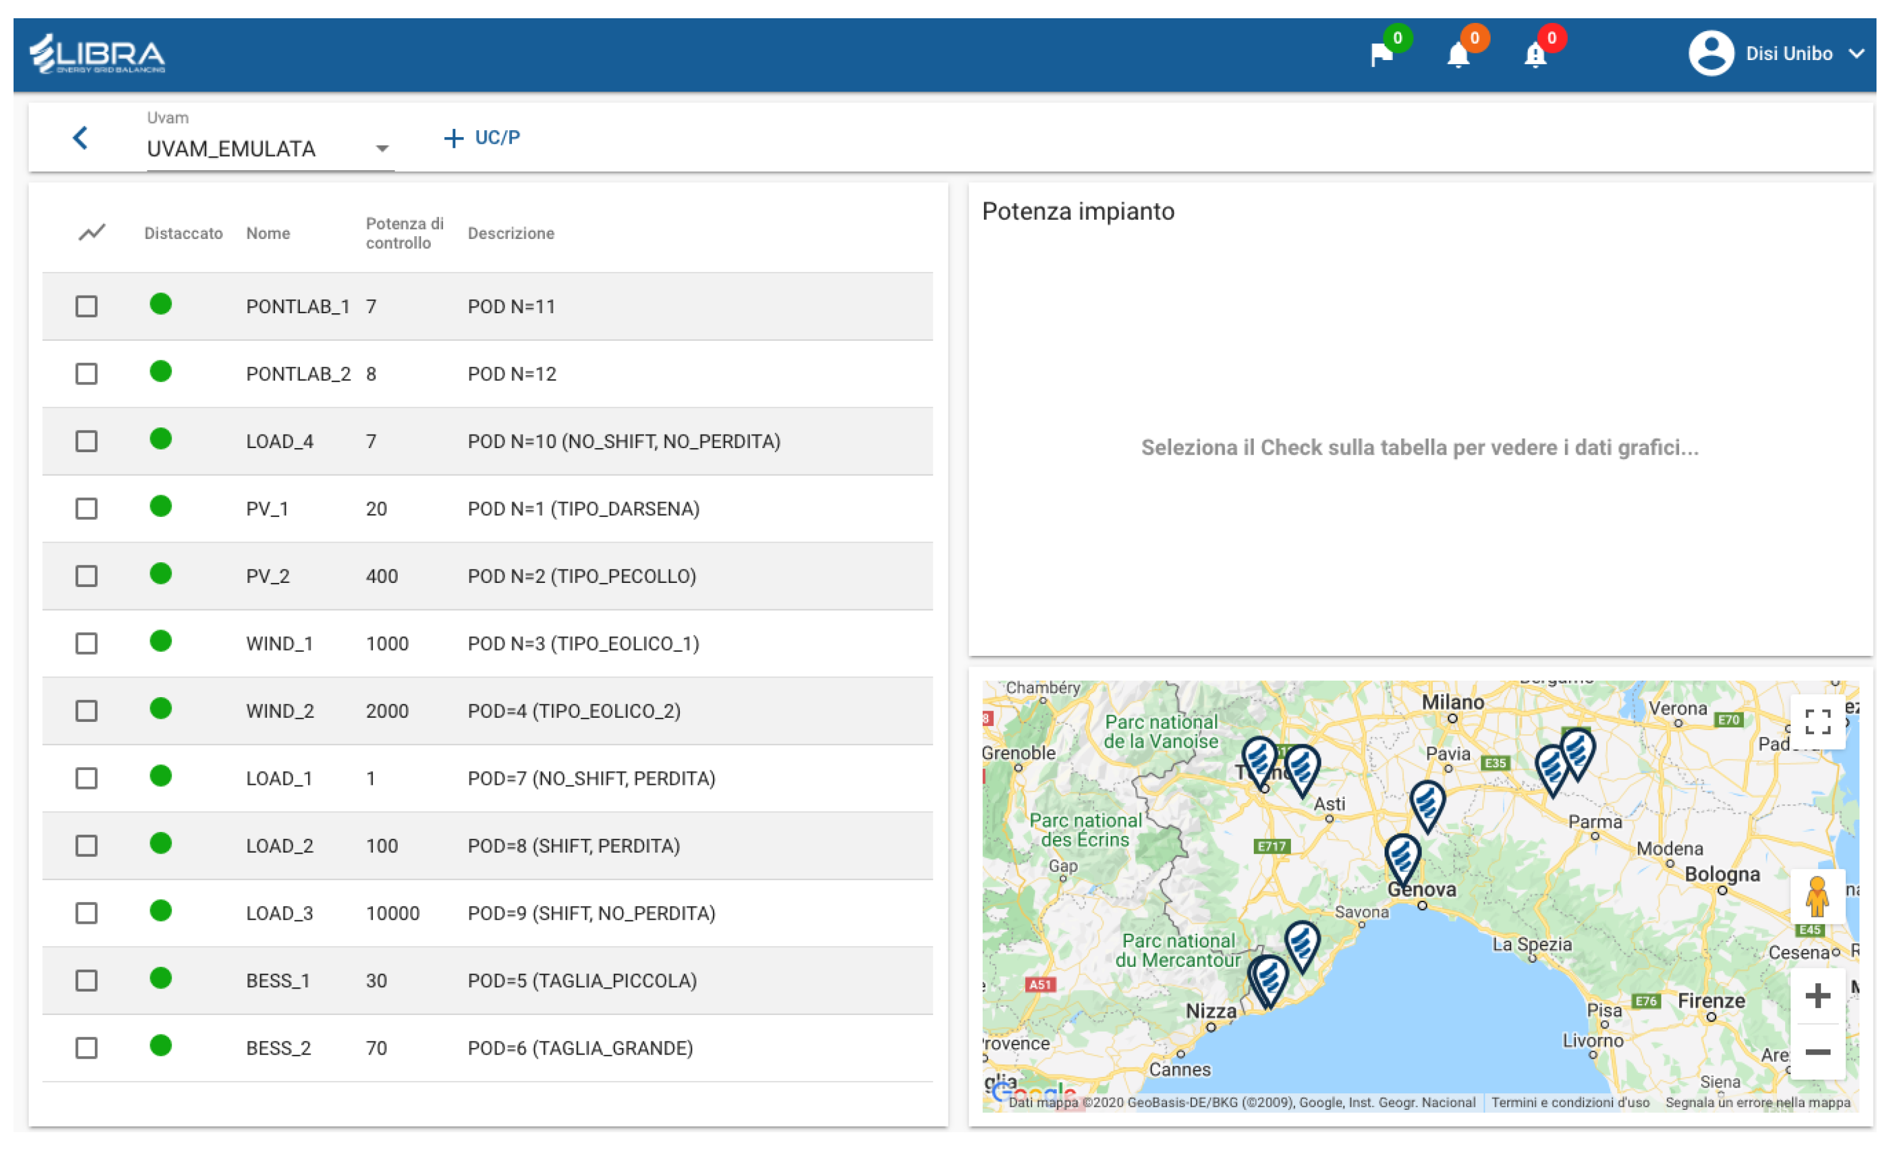The width and height of the screenshot is (1893, 1154).
Task: Click the Nome column header
Action: 268,233
